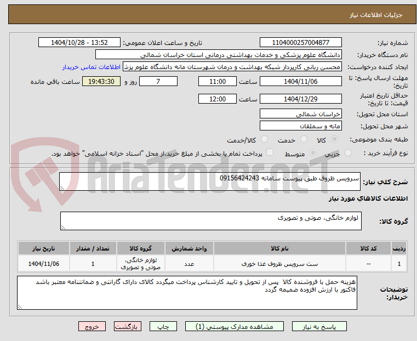Click the unit cell عدد
The width and height of the screenshot is (417, 341).
pos(189,264)
